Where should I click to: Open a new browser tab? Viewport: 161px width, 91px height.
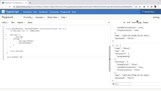pyautogui.click(x=30, y=3)
